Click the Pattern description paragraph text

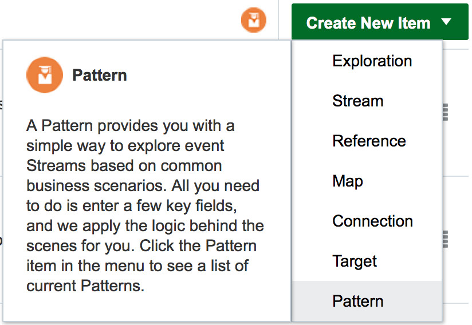coord(145,205)
